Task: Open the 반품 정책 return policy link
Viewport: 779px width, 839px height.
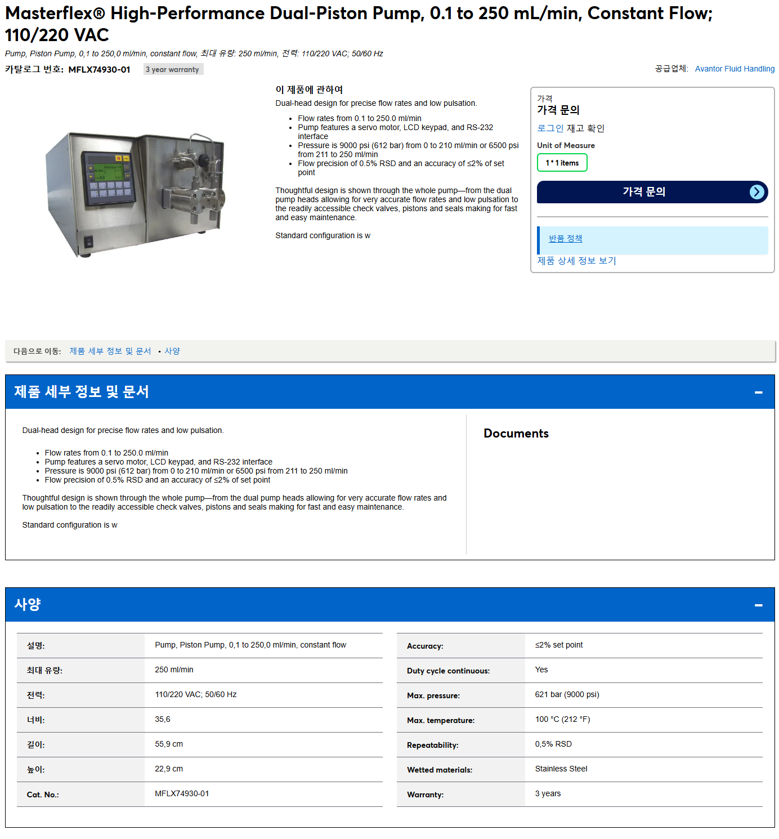Action: pyautogui.click(x=565, y=239)
